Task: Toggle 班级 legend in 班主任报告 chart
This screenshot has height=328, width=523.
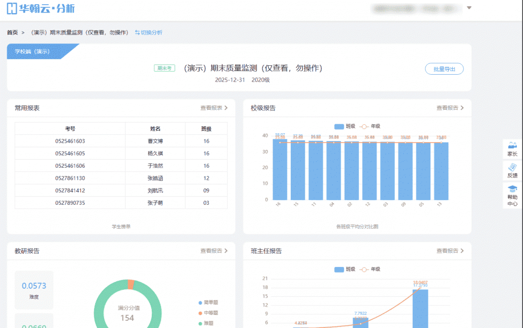Action: pyautogui.click(x=345, y=270)
